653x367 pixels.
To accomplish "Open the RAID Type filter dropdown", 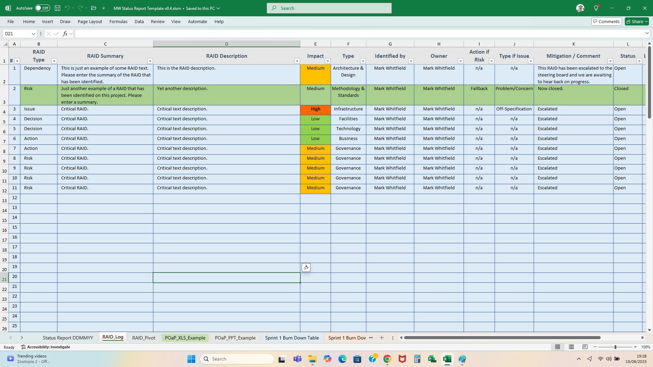I will (54, 61).
